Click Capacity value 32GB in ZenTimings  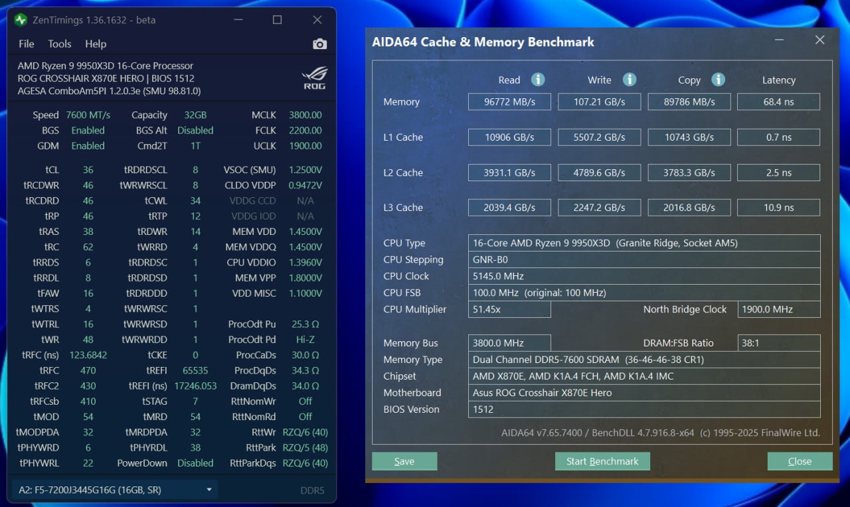pos(195,115)
